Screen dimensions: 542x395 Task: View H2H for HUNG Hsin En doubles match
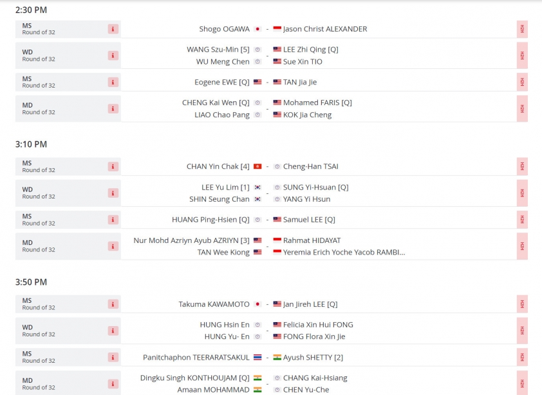tap(522, 331)
